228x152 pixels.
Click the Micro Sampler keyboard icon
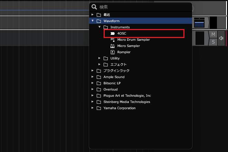(113, 46)
